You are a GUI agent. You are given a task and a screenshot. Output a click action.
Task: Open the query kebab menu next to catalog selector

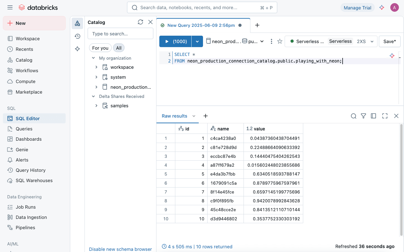click(x=271, y=41)
